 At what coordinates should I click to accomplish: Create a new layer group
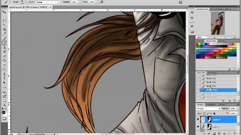pos(224,133)
